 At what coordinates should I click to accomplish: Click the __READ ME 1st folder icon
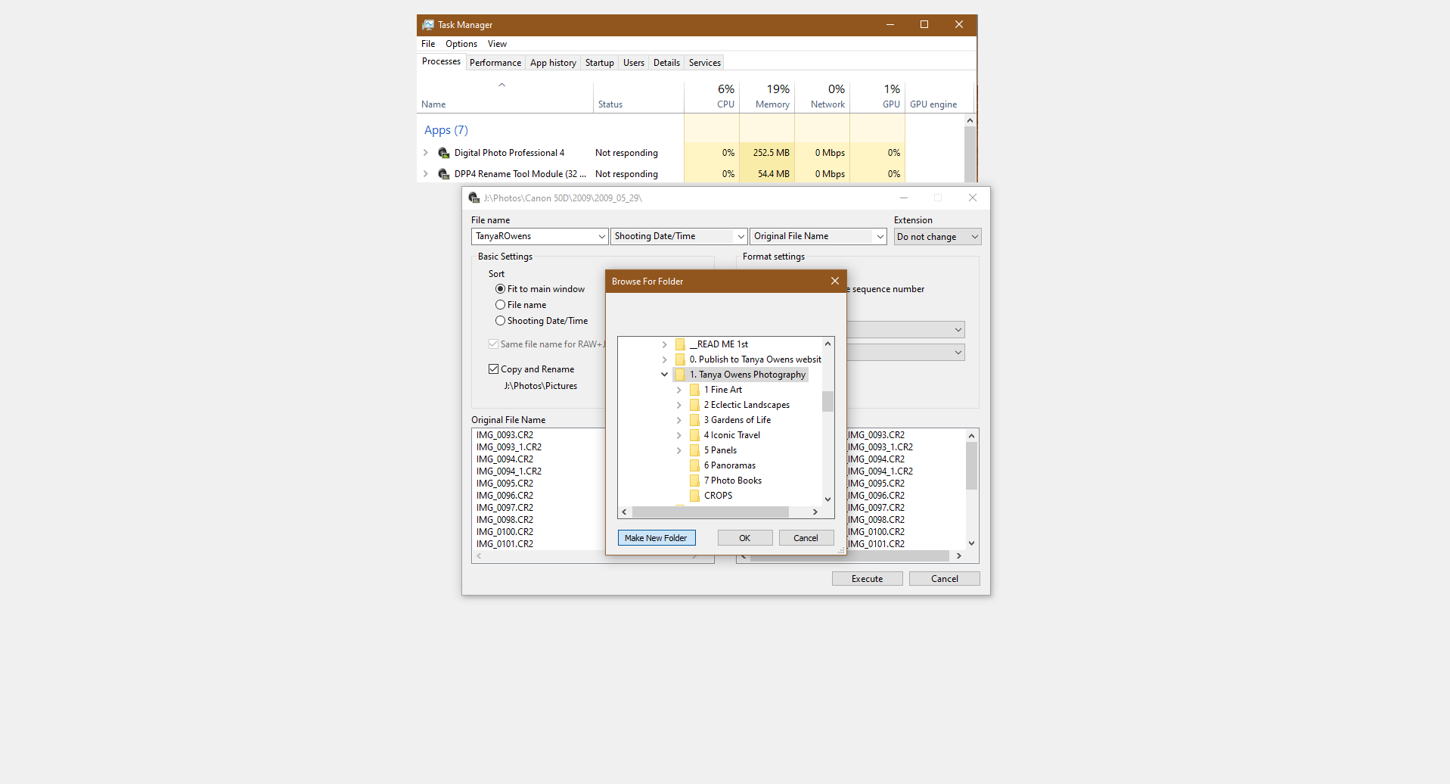[x=680, y=344]
